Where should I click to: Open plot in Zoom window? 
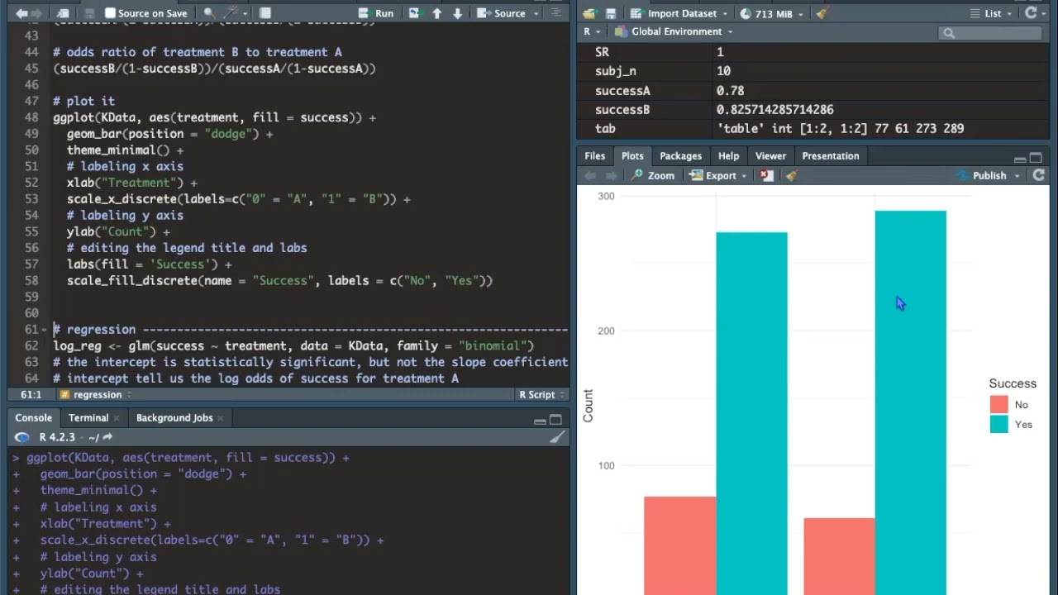click(652, 175)
